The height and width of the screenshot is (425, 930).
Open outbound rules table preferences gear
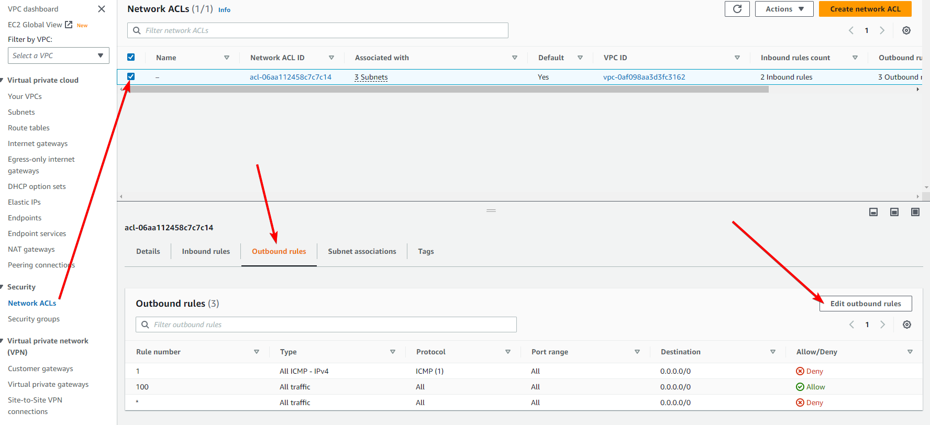(907, 325)
